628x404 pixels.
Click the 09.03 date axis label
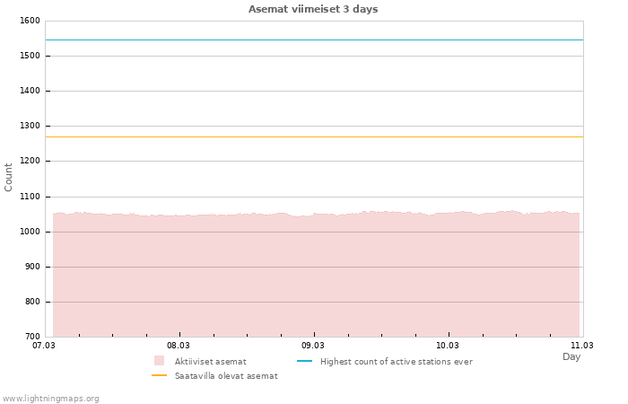313,346
